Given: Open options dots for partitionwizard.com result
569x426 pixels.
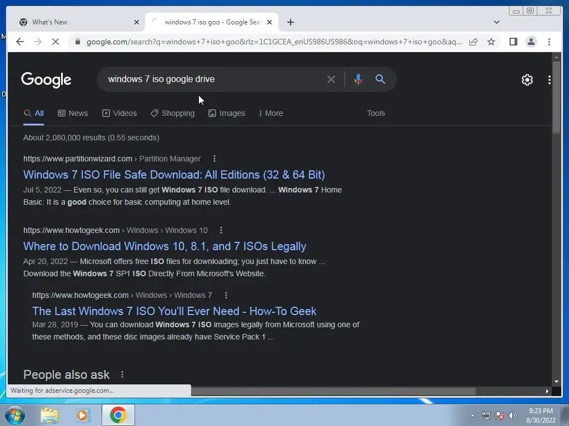Looking at the screenshot, I should pyautogui.click(x=214, y=159).
